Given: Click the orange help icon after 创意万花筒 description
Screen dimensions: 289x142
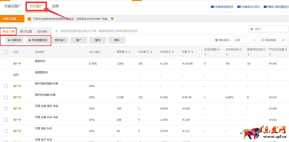Looking at the screenshot, I should (112, 19).
